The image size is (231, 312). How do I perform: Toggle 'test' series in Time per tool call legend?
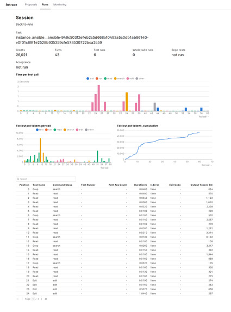[90, 78]
